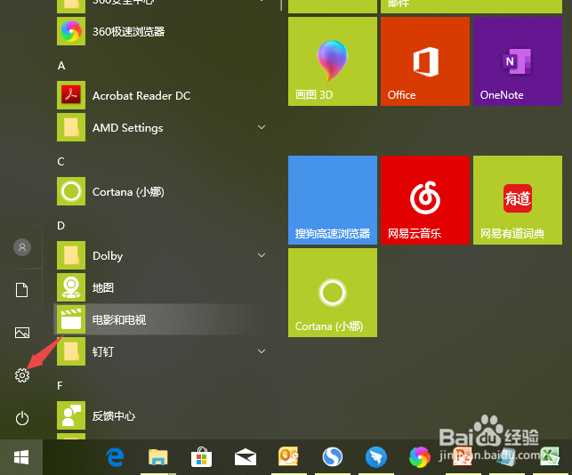Click the Windows Start button
Image resolution: width=572 pixels, height=475 pixels.
click(21, 457)
